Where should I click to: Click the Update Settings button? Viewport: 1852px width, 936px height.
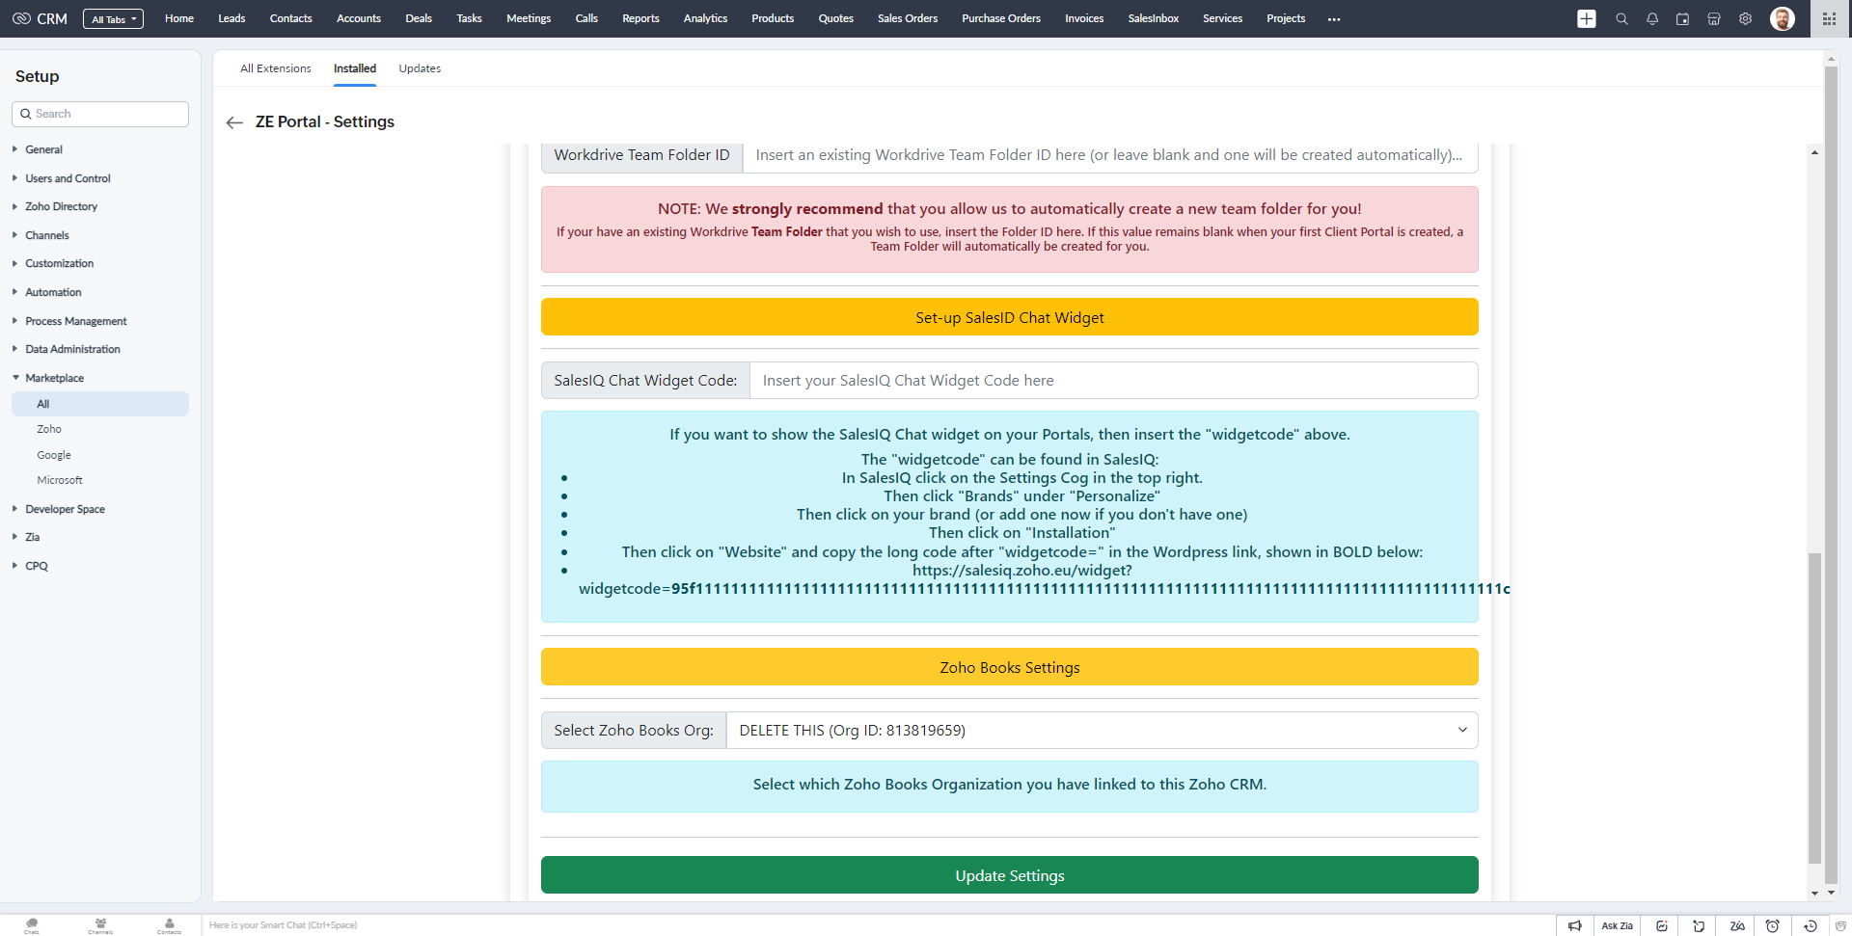[x=1010, y=875]
